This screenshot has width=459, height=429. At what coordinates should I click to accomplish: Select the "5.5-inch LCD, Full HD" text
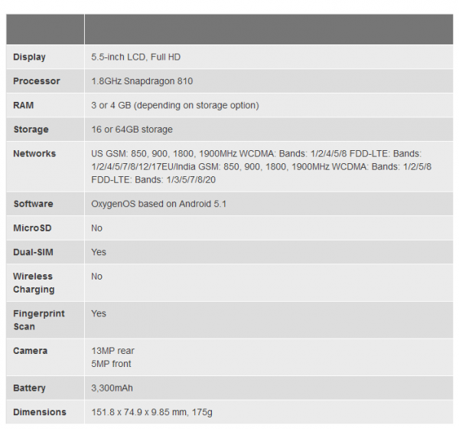point(135,57)
